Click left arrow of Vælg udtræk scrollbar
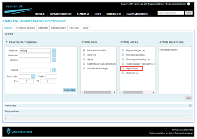 (121, 92)
